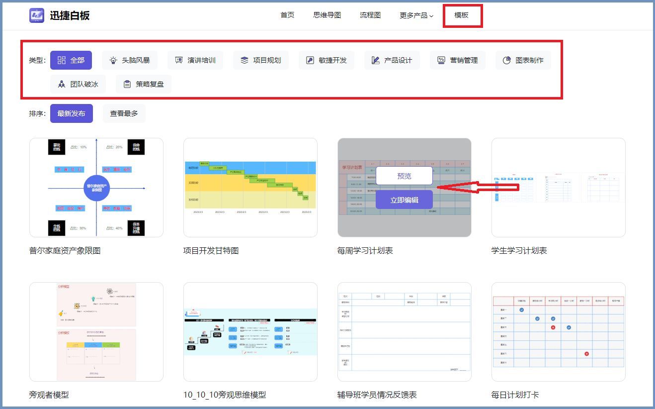Open the 思维导图 menu item
The image size is (655, 409).
point(327,15)
